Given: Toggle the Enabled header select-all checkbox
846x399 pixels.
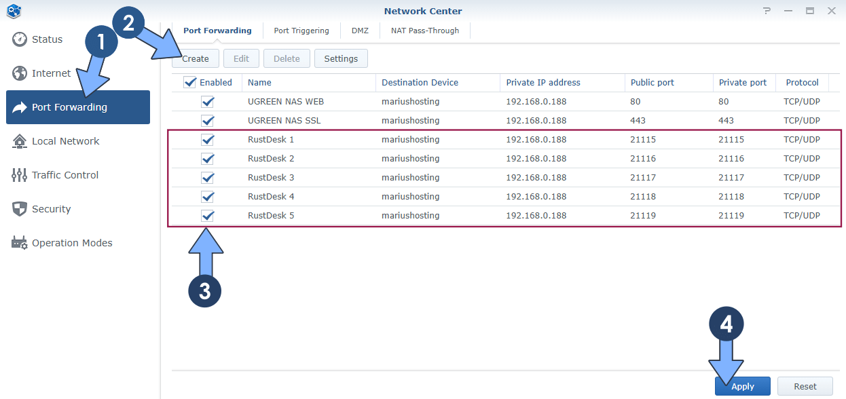Looking at the screenshot, I should (x=190, y=82).
